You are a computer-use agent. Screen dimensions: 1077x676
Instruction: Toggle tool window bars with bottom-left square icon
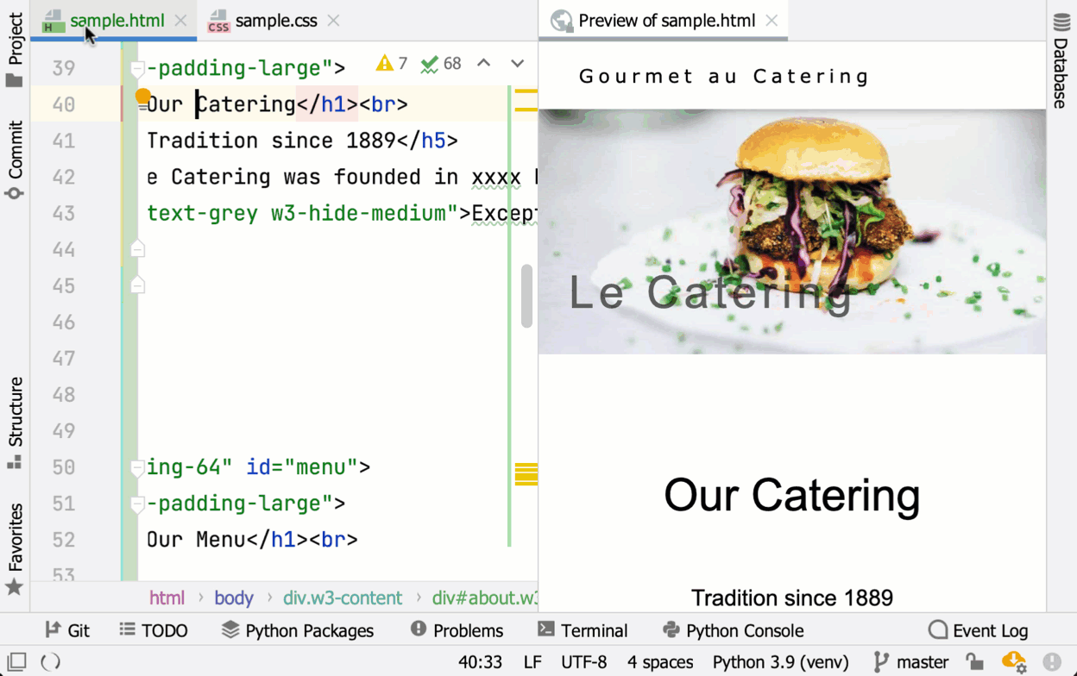pyautogui.click(x=16, y=662)
